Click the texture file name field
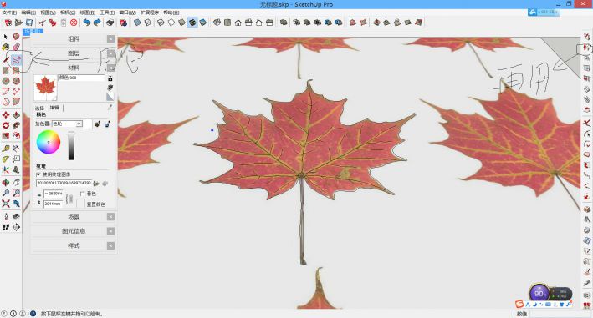This screenshot has height=318, width=593. [64, 183]
